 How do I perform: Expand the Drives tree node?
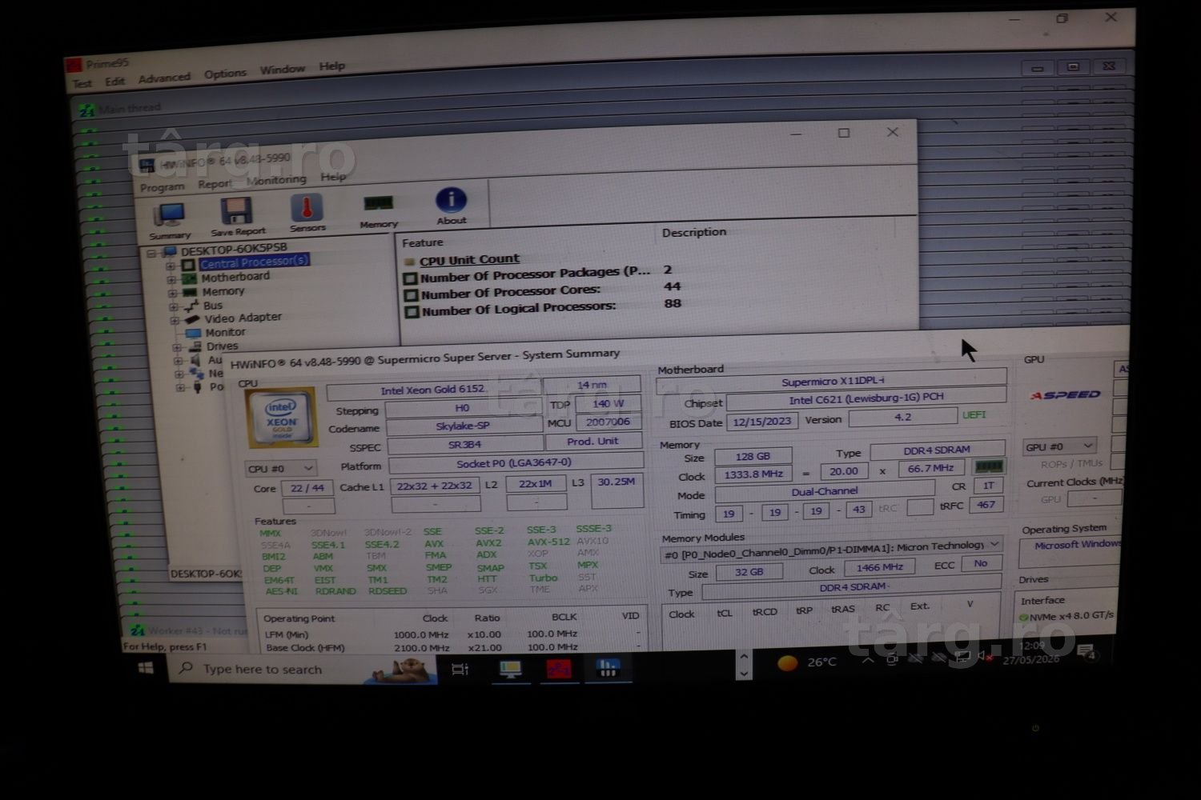[x=177, y=348]
